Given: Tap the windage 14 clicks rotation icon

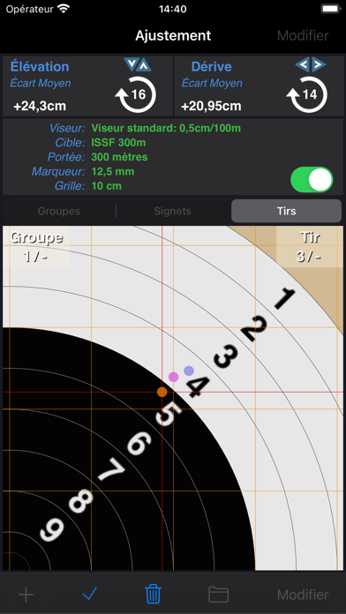Looking at the screenshot, I should click(x=307, y=94).
